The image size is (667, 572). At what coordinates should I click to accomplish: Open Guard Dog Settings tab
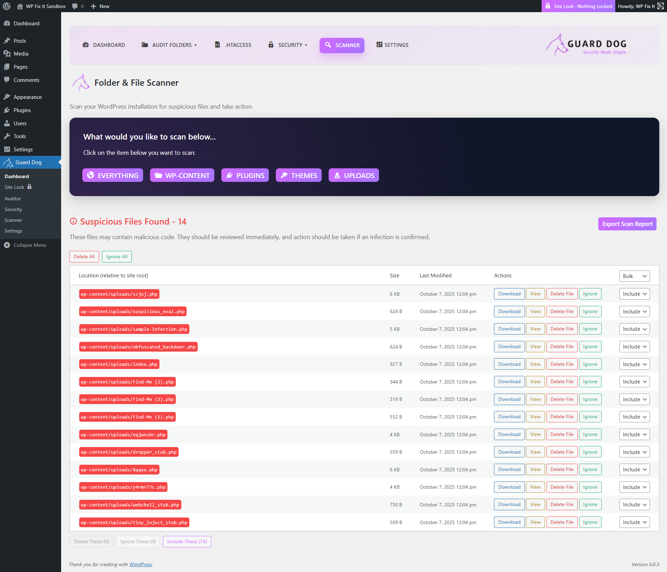point(393,45)
